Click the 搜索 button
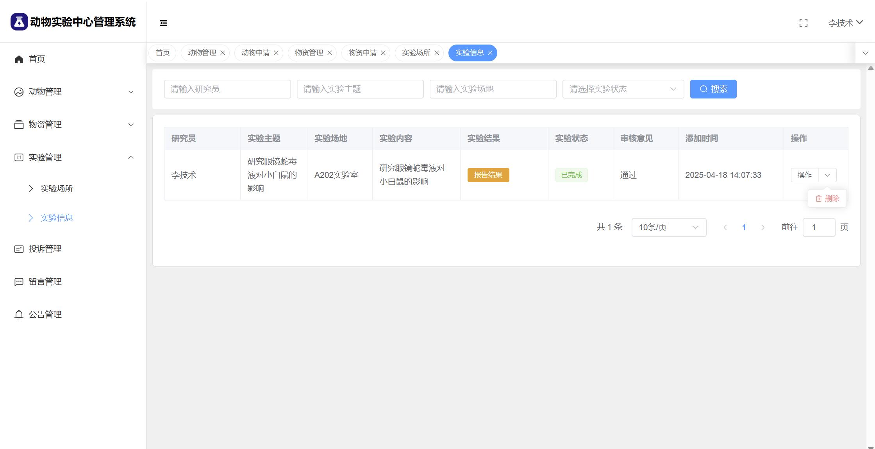The height and width of the screenshot is (449, 875). click(x=713, y=89)
